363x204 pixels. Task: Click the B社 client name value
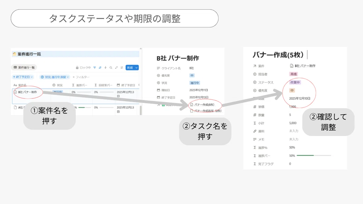192,68
